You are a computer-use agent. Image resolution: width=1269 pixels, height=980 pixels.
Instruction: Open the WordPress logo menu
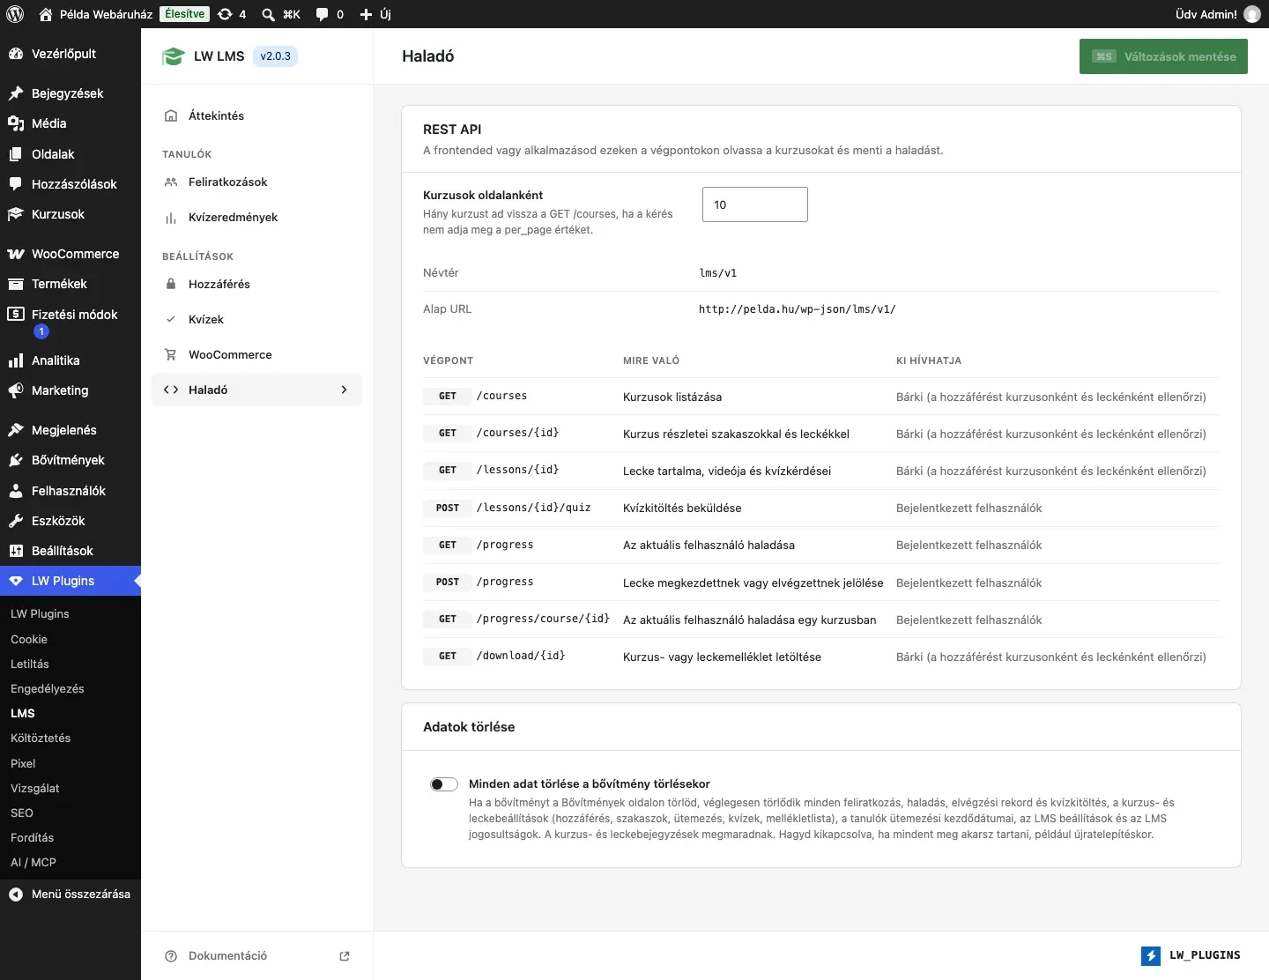15,14
